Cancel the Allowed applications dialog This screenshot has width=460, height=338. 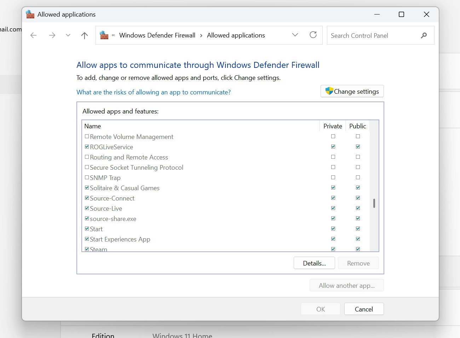[x=364, y=309]
